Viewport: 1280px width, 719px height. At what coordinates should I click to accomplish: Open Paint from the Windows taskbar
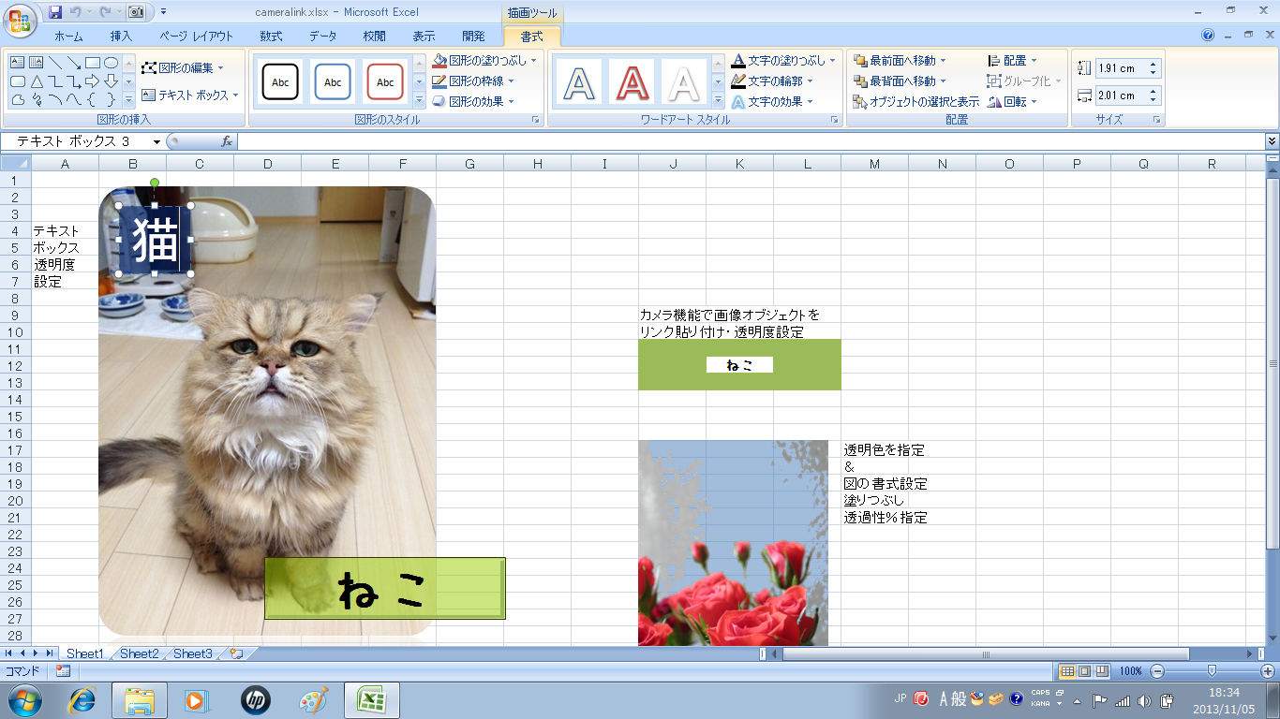pos(314,700)
